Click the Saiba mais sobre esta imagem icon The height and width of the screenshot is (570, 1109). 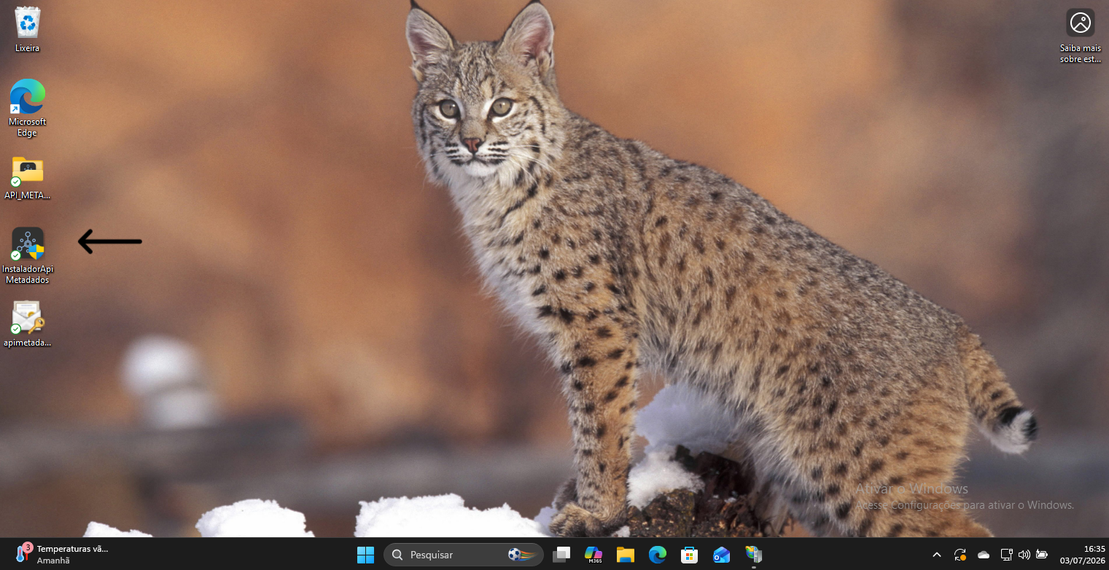coord(1080,36)
